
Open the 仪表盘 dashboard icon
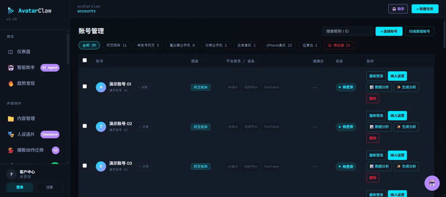tap(11, 52)
